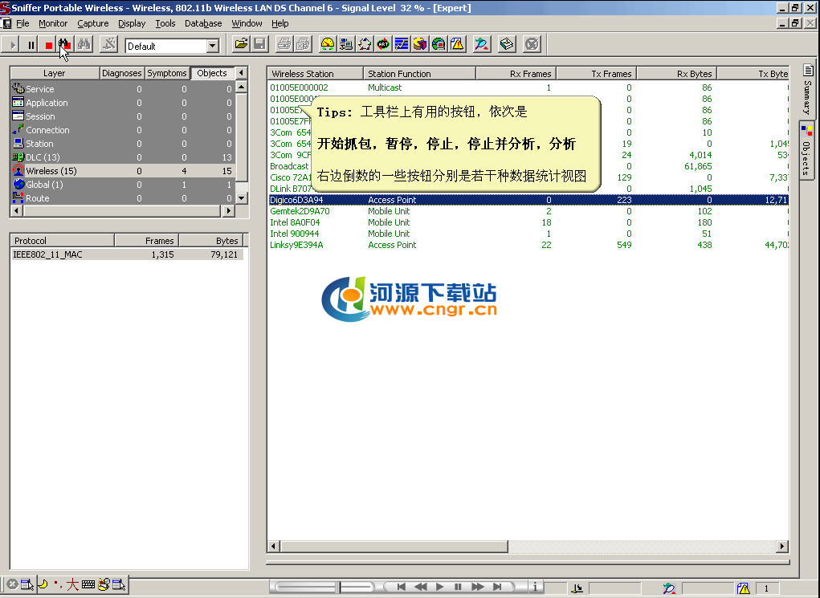Open the Matrix view icon
The width and height of the screenshot is (820, 598).
pos(365,45)
